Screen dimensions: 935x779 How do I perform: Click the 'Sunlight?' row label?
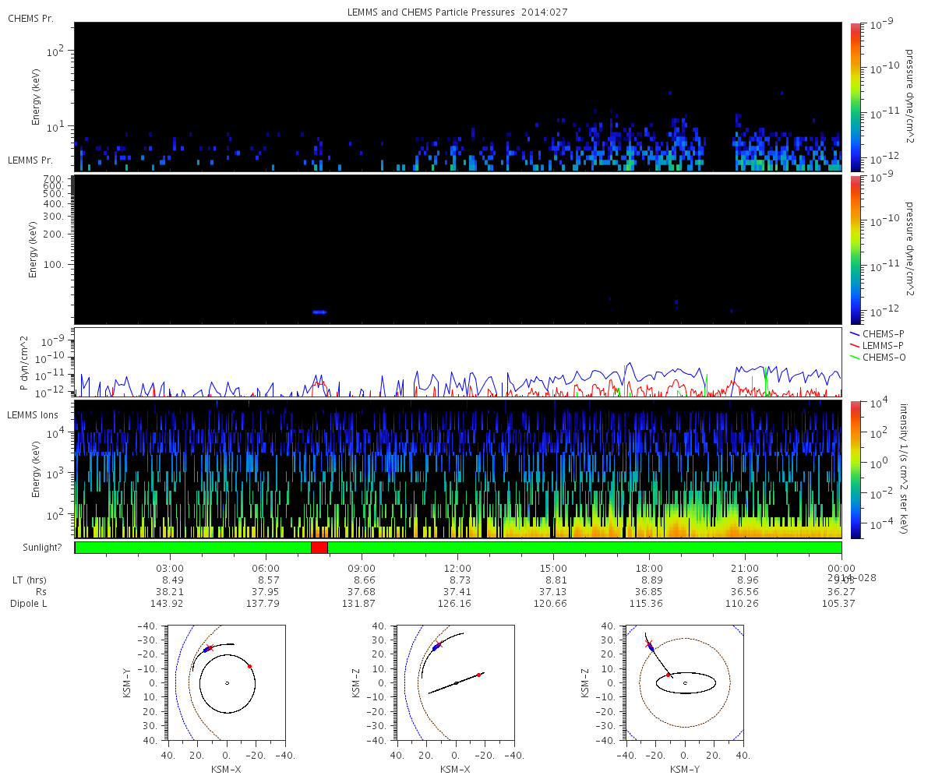(x=41, y=548)
